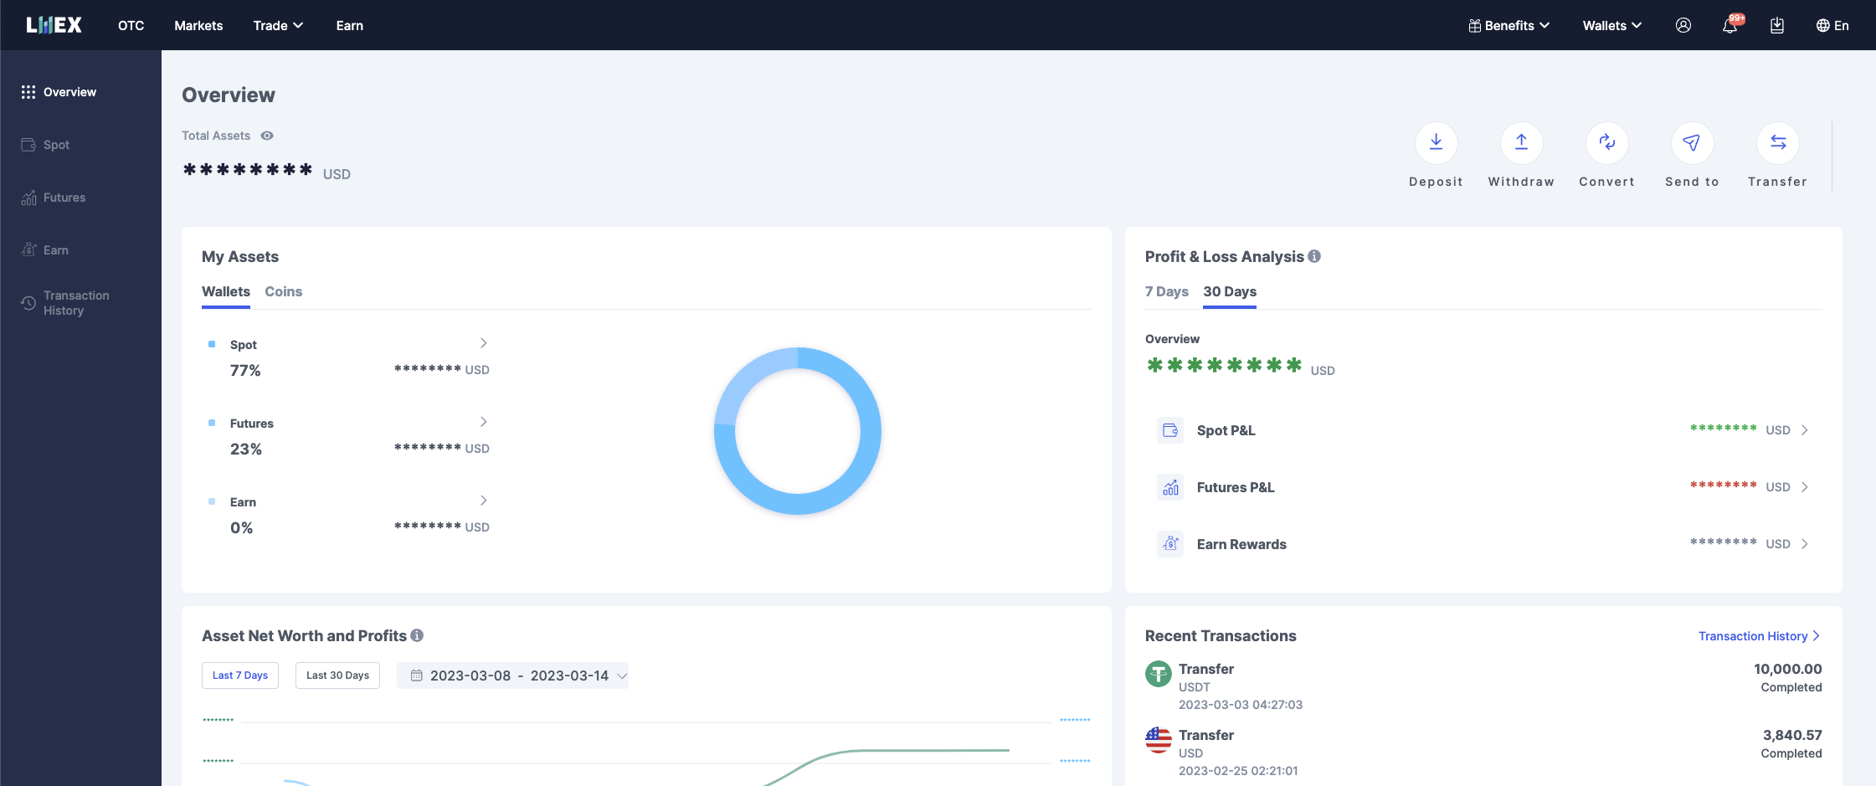Open Earn Rewards details chevron

(1805, 544)
